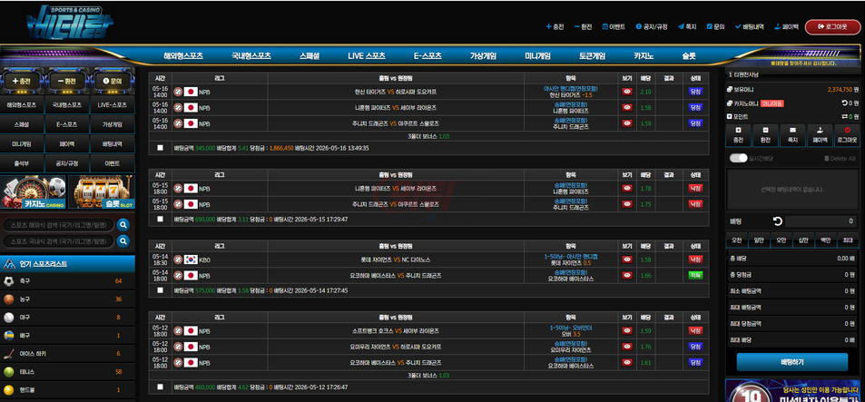Focus the 스포츠 국내식 검색 input field
Viewport: 865px width, 402px height.
point(58,241)
